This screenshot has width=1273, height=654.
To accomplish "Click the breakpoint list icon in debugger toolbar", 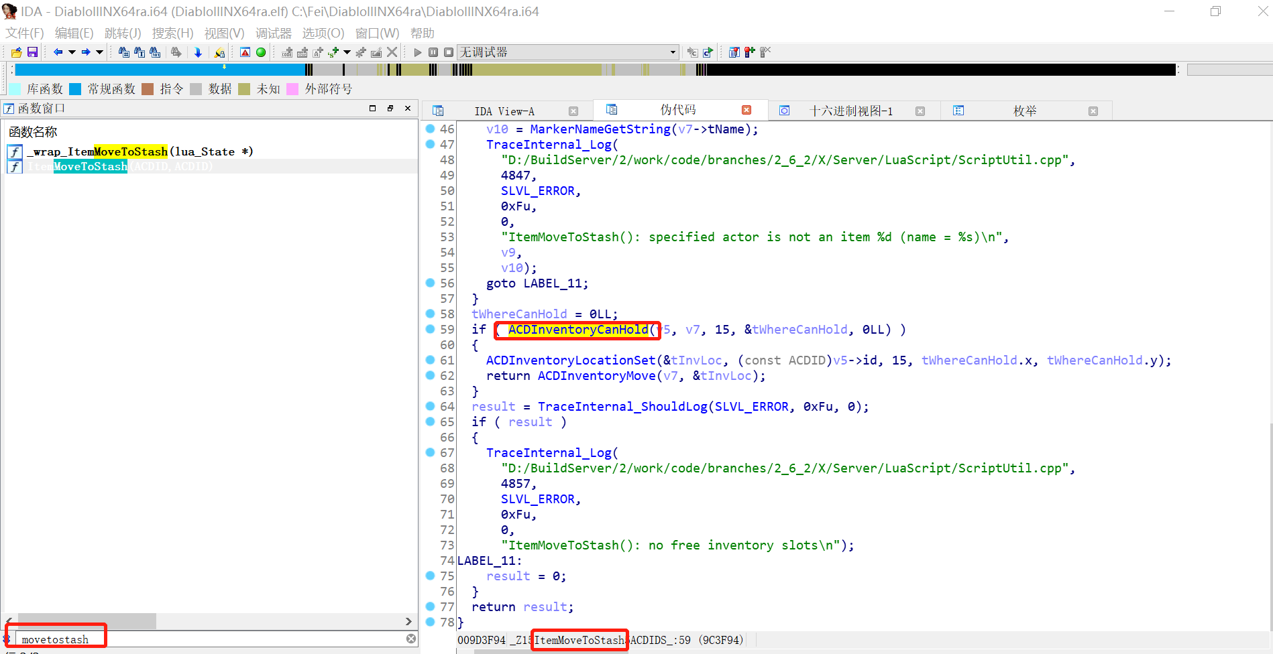I will (734, 52).
